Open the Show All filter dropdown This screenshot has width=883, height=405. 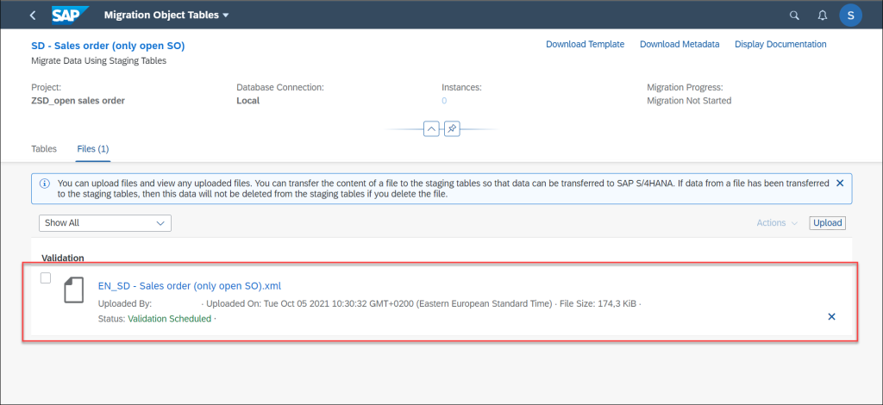pos(104,222)
